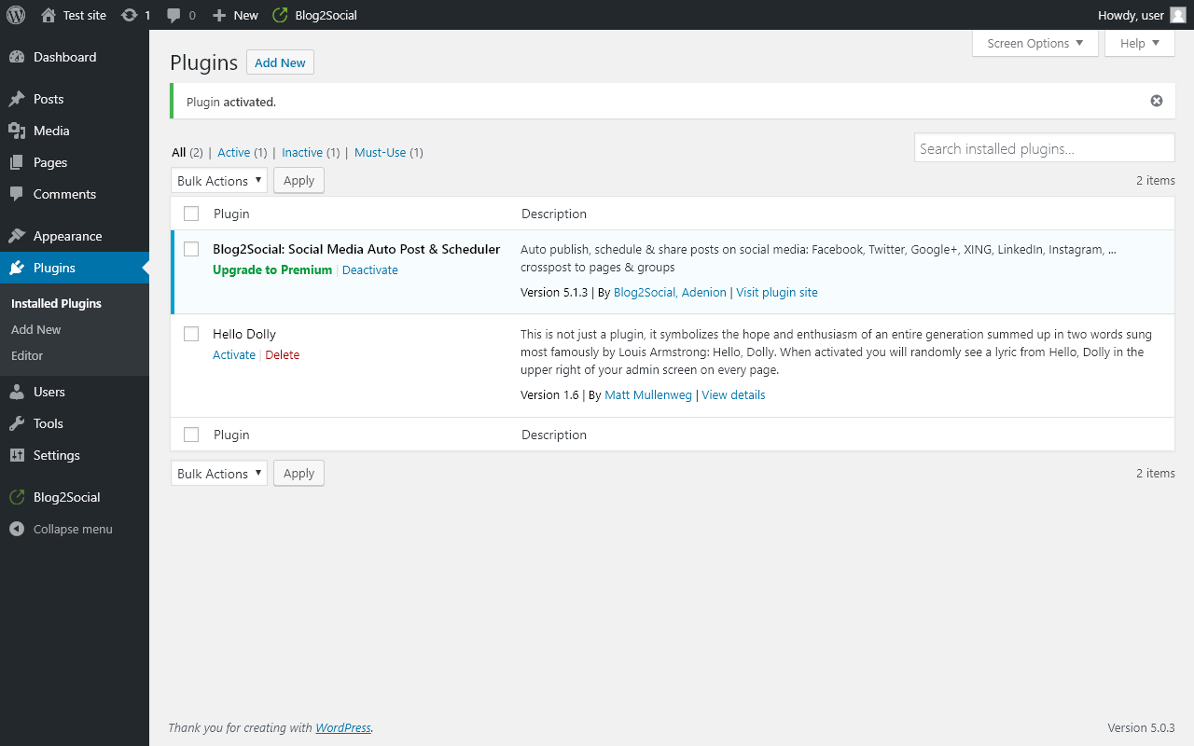Open the comments bubble in admin bar
The height and width of the screenshot is (746, 1194).
[x=174, y=15]
